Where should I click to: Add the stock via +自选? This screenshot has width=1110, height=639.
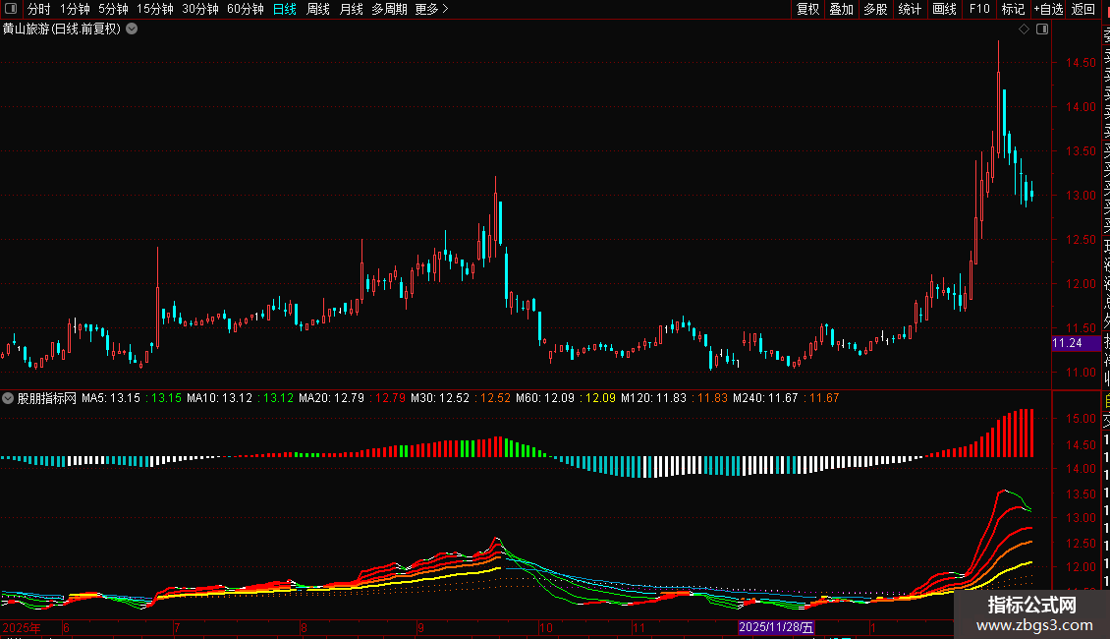pyautogui.click(x=1048, y=9)
